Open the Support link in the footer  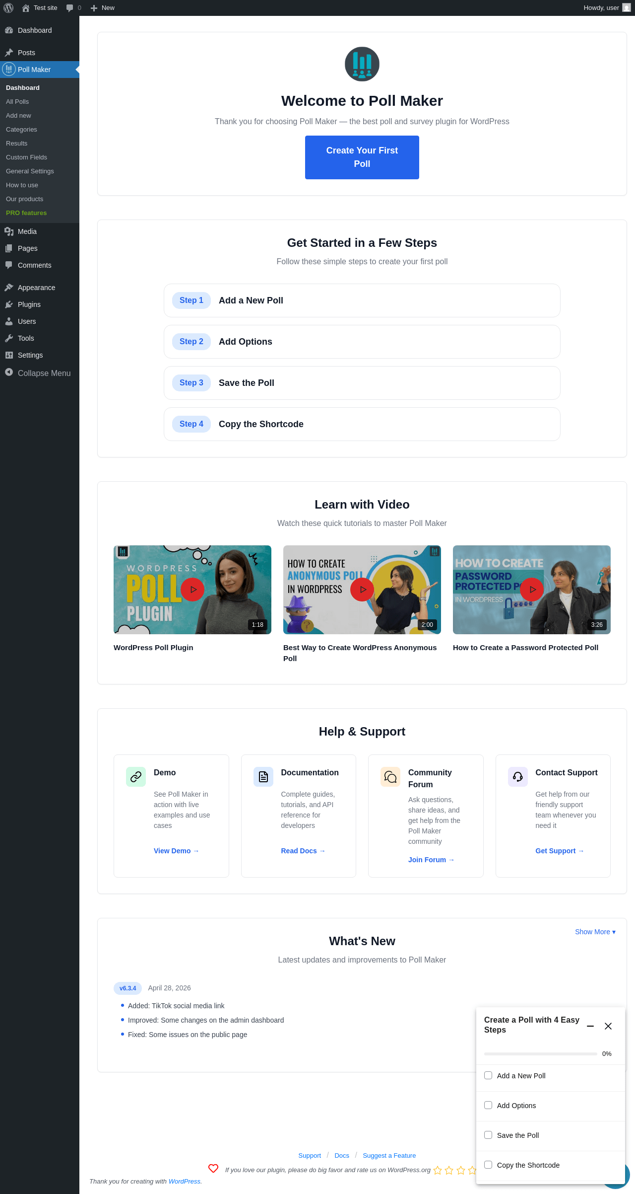point(310,1156)
